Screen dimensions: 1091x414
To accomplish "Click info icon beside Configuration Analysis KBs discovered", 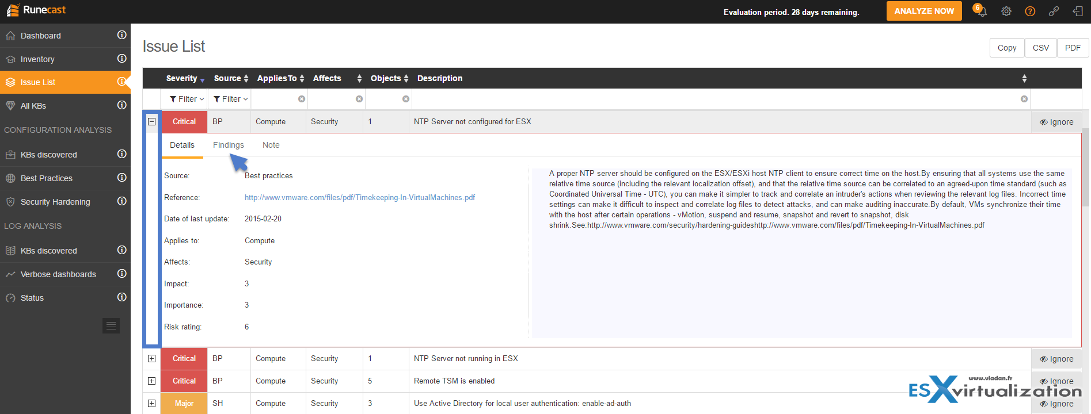I will [122, 154].
